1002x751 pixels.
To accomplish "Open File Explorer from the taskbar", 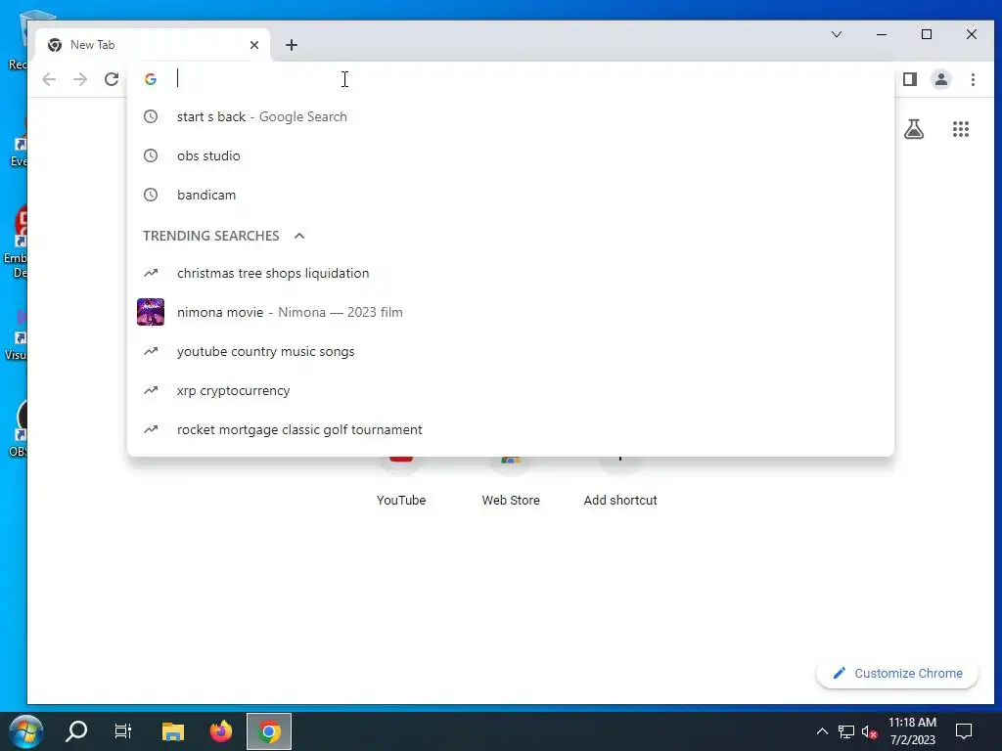I will [x=172, y=731].
